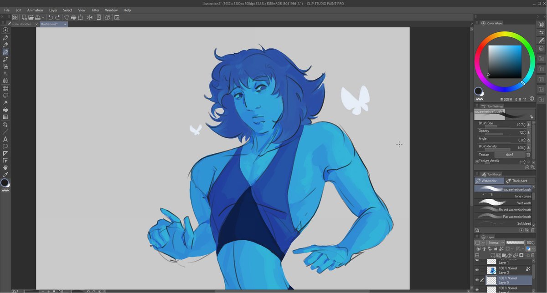Viewport: 547px width, 293px height.
Task: Delete the texture with trash icon
Action: [x=528, y=155]
